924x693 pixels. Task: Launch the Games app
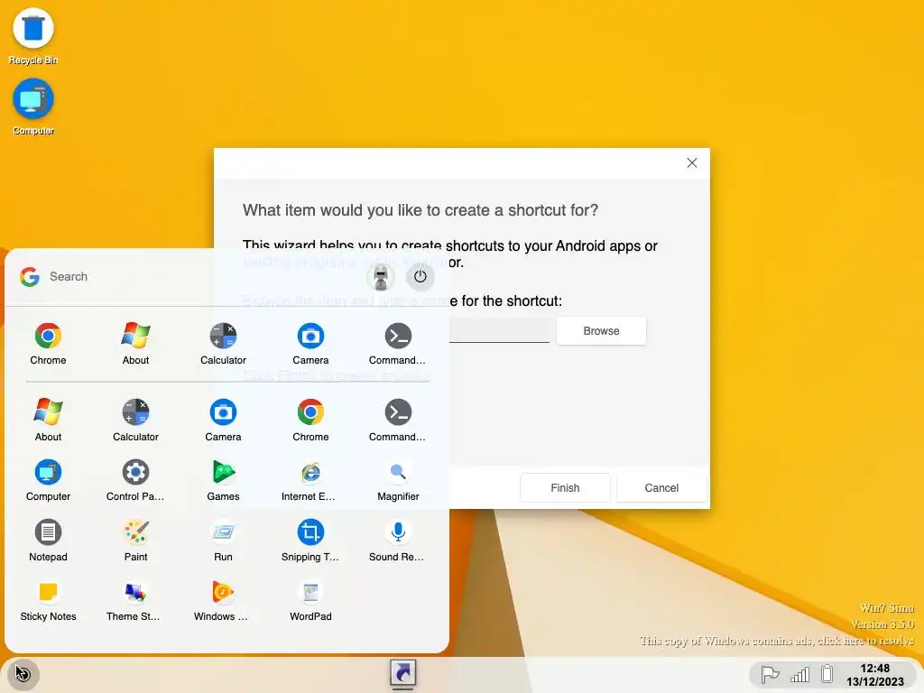[223, 480]
